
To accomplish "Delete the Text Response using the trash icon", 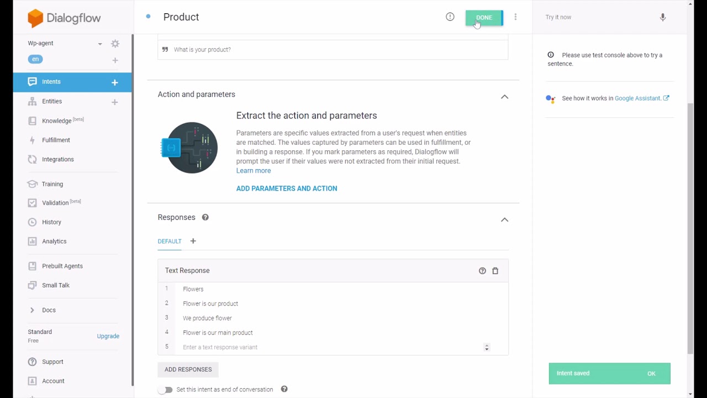I will [495, 270].
